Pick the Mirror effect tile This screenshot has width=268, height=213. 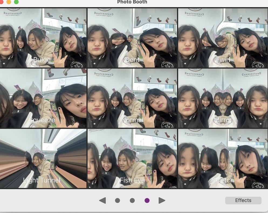pyautogui.click(x=223, y=98)
